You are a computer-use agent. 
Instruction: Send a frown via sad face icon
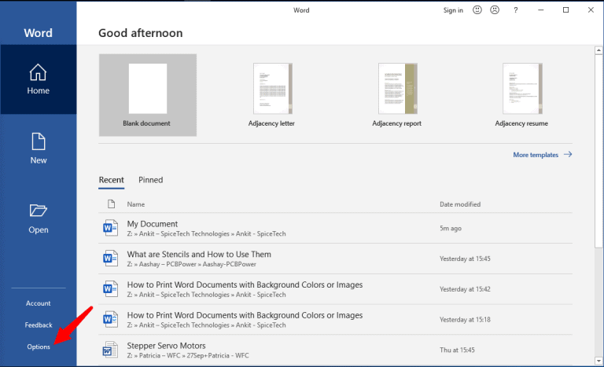click(x=495, y=10)
